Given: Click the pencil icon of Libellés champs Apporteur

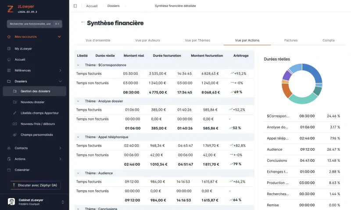Looking at the screenshot, I should click(15, 113).
